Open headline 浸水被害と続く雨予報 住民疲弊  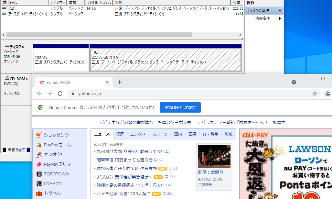point(127,168)
